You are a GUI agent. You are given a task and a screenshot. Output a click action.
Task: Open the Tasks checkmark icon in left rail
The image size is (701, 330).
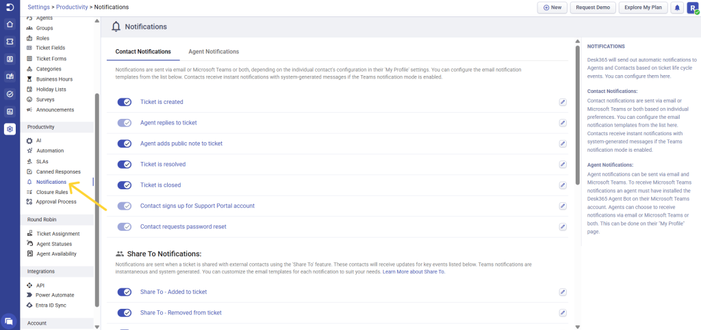(x=10, y=94)
